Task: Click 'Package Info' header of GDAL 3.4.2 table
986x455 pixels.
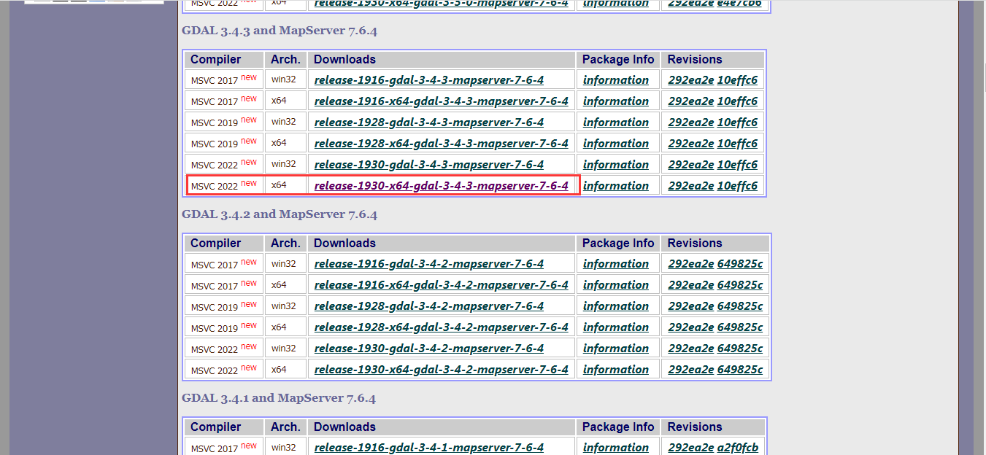Action: click(x=618, y=244)
